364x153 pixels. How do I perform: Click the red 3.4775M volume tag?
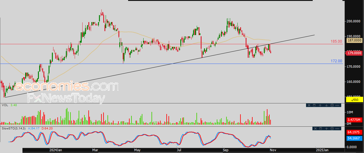coord(355,120)
